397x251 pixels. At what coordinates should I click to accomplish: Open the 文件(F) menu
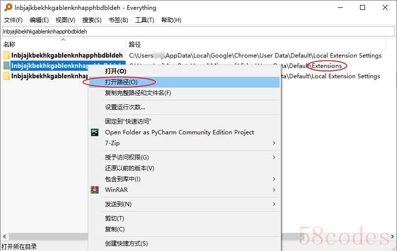pos(13,20)
